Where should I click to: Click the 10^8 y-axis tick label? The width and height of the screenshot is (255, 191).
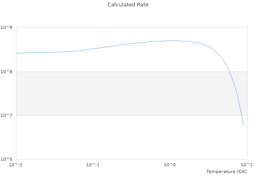coord(7,72)
